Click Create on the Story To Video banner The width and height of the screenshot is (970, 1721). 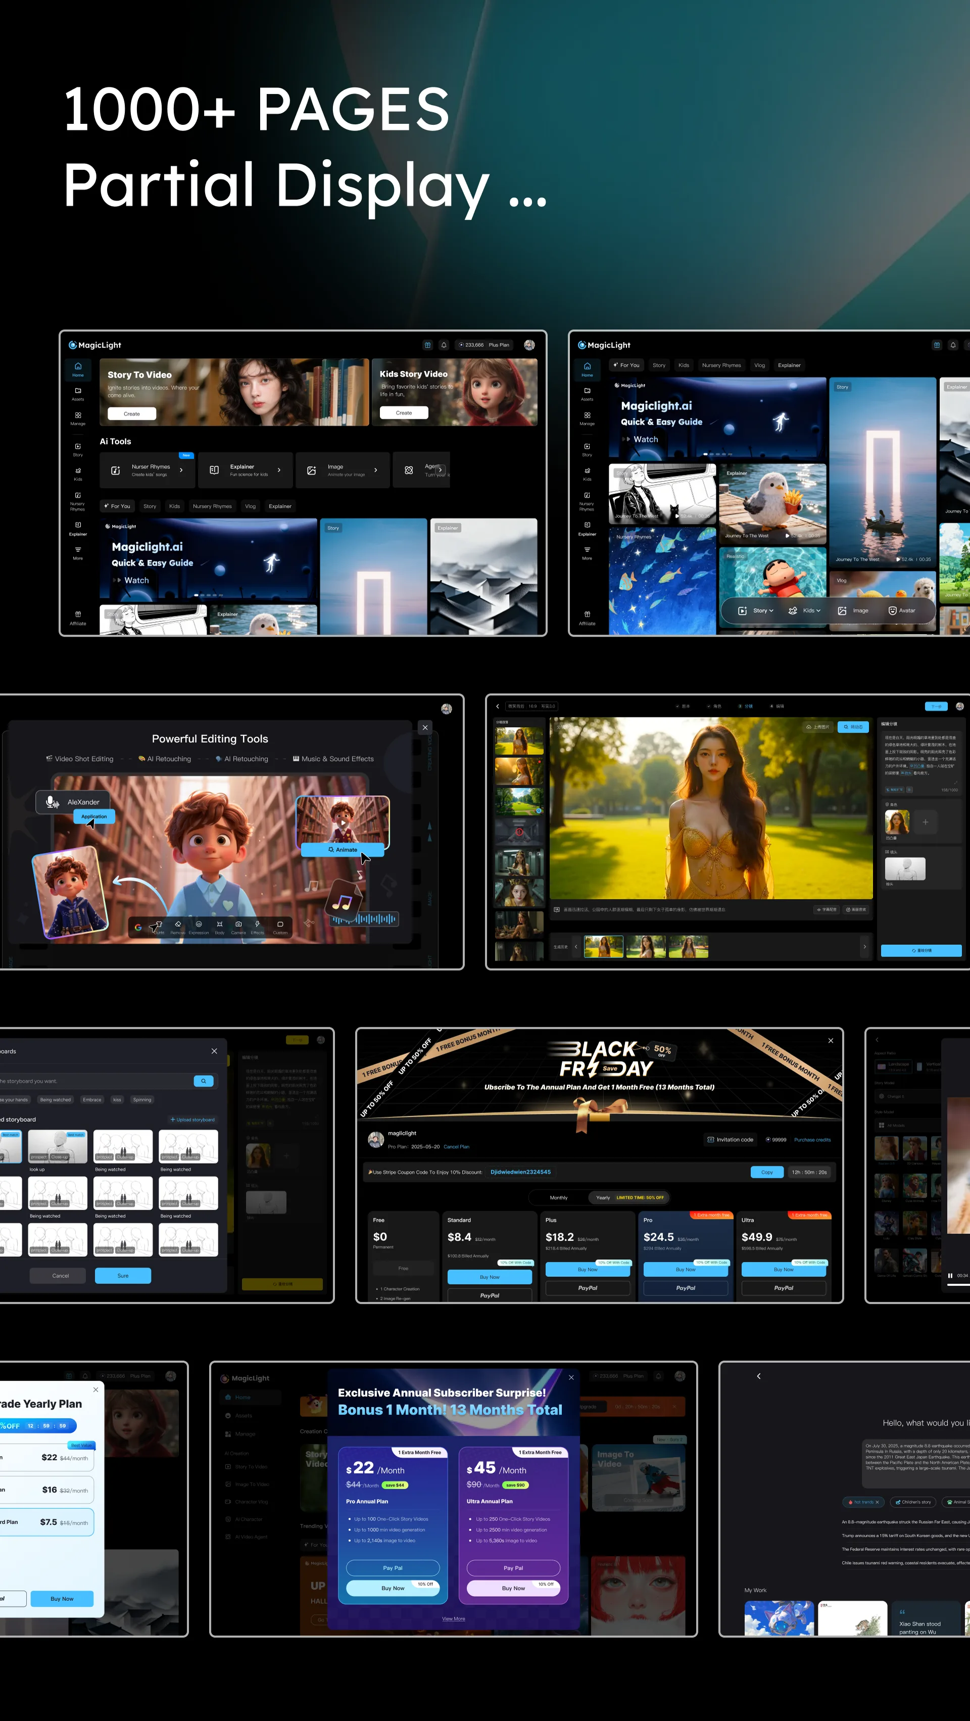[131, 414]
